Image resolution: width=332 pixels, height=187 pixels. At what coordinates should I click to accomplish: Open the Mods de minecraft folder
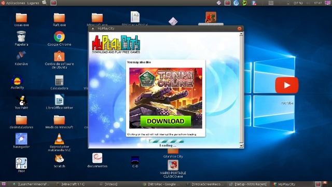point(59,120)
